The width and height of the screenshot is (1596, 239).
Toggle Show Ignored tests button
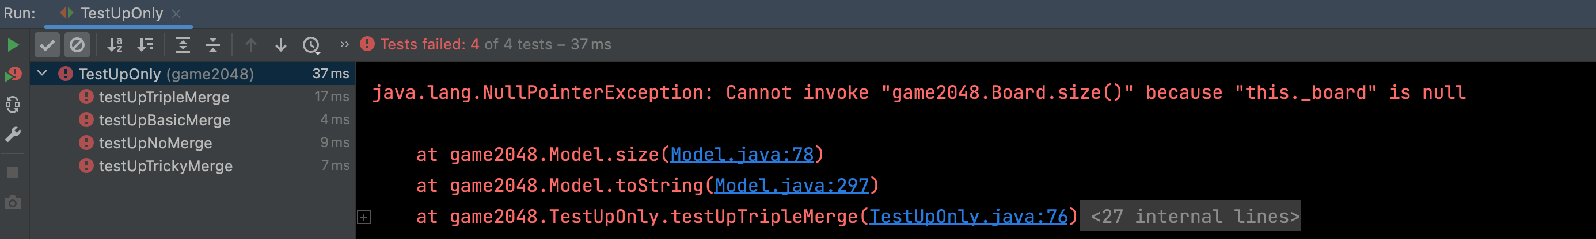point(77,45)
